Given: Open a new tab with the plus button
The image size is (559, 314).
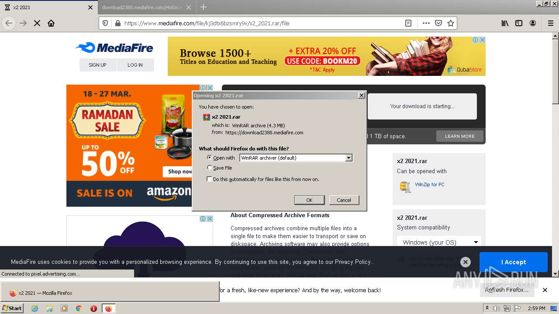Looking at the screenshot, I should (x=204, y=7).
